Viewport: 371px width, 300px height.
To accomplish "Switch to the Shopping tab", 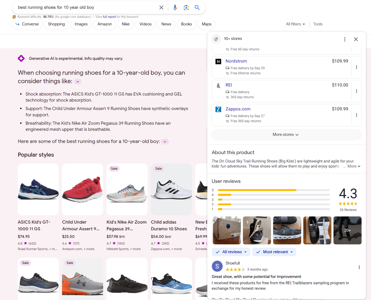I will pos(56,24).
